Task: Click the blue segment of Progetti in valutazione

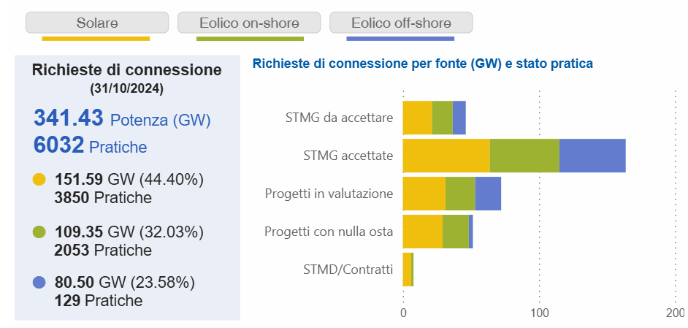Action: tap(488, 194)
